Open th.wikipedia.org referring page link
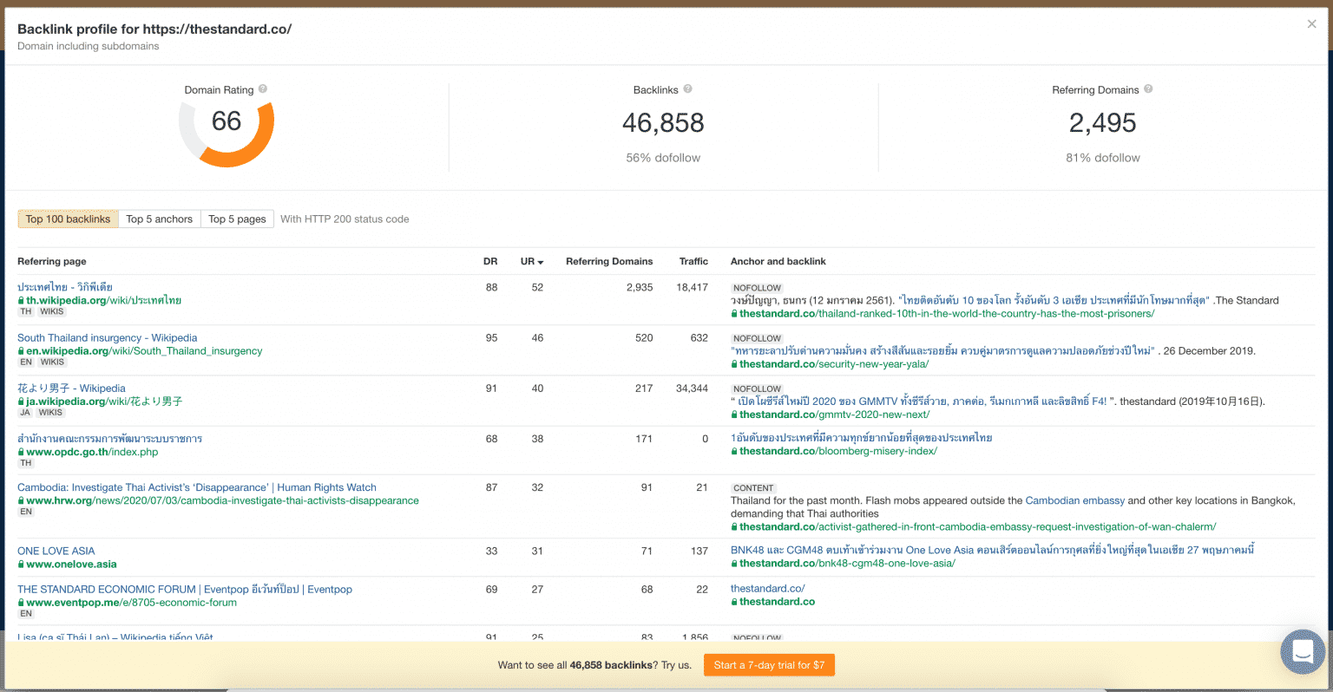Viewport: 1333px width, 692px height. point(103,300)
